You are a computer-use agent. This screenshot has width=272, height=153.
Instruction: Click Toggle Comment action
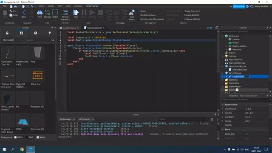coord(192,11)
